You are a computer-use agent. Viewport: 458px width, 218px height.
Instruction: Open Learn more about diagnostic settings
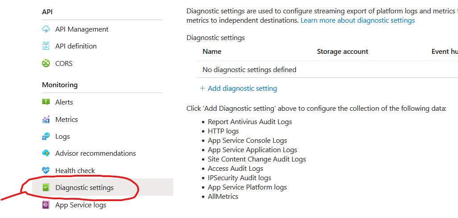coord(358,20)
